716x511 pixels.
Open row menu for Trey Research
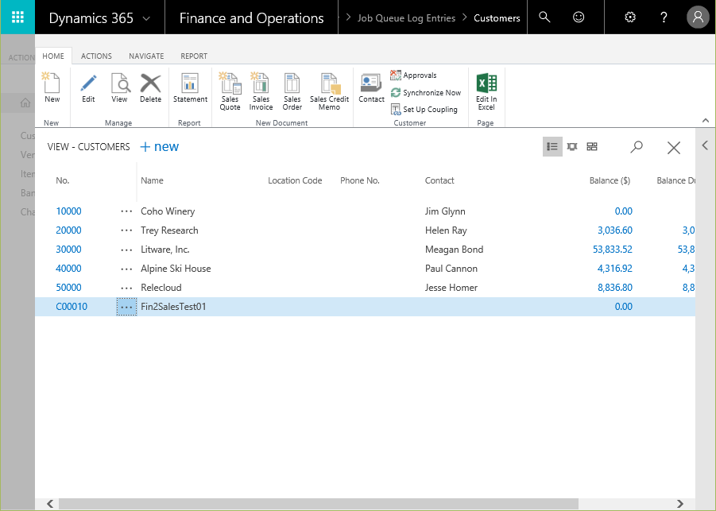tap(126, 230)
